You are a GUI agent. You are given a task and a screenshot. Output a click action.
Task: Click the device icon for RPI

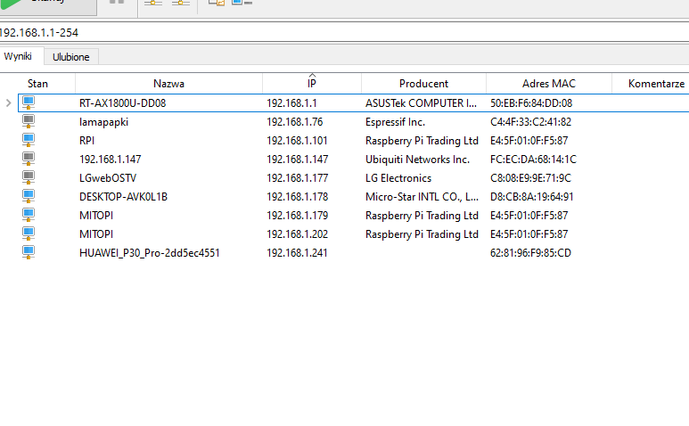pos(29,140)
